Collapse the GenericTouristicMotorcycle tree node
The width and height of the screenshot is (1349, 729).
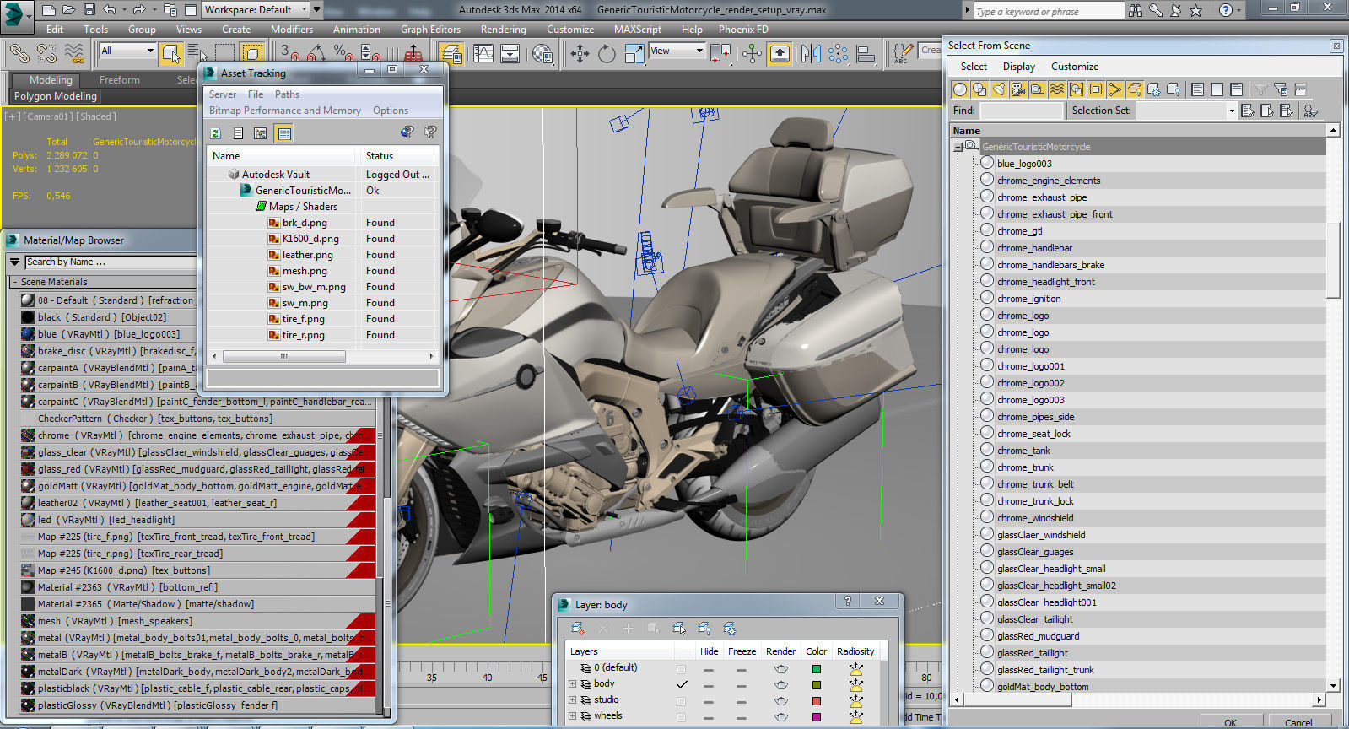[958, 147]
